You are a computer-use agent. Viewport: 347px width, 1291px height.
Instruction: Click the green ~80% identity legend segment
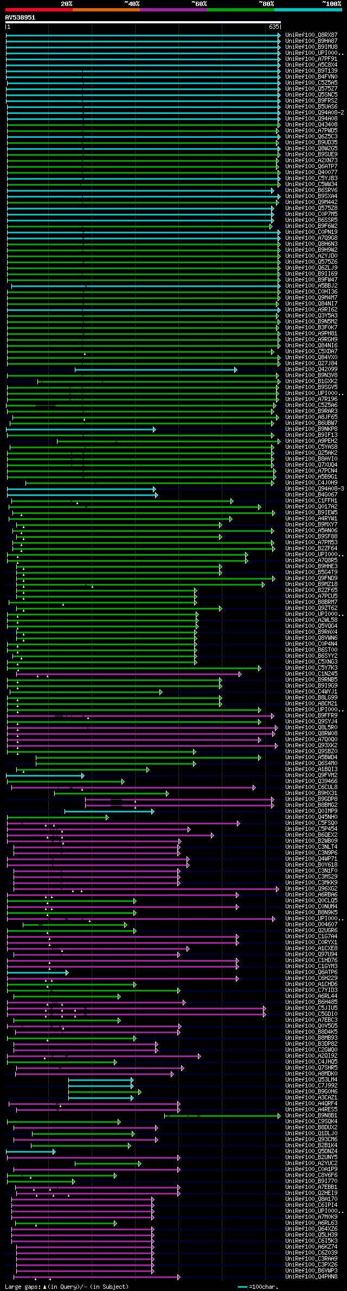[x=241, y=9]
